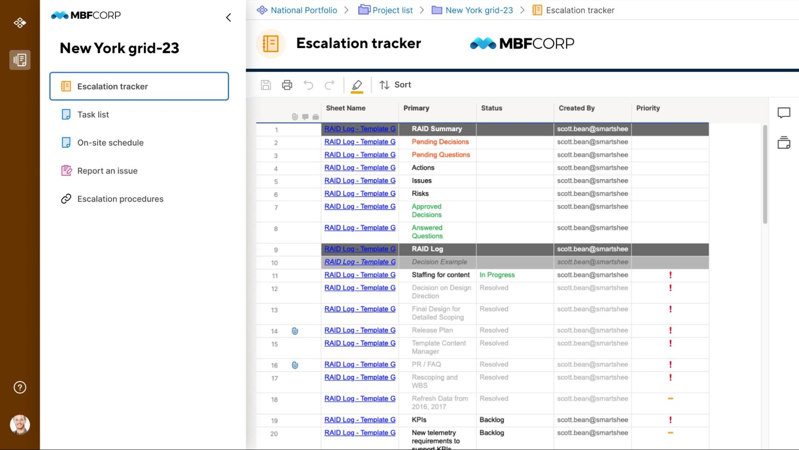Open the document panel icon below Conversations
Viewport: 799px width, 450px height.
click(784, 142)
